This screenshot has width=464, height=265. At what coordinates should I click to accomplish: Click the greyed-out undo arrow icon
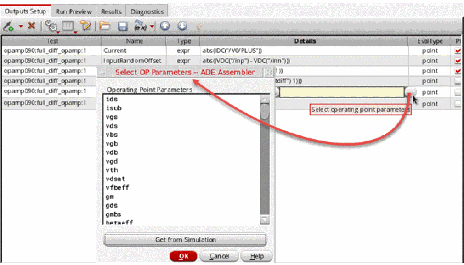(x=199, y=27)
